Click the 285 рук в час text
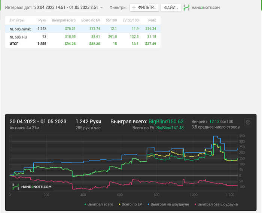The image size is (262, 213). [88, 128]
